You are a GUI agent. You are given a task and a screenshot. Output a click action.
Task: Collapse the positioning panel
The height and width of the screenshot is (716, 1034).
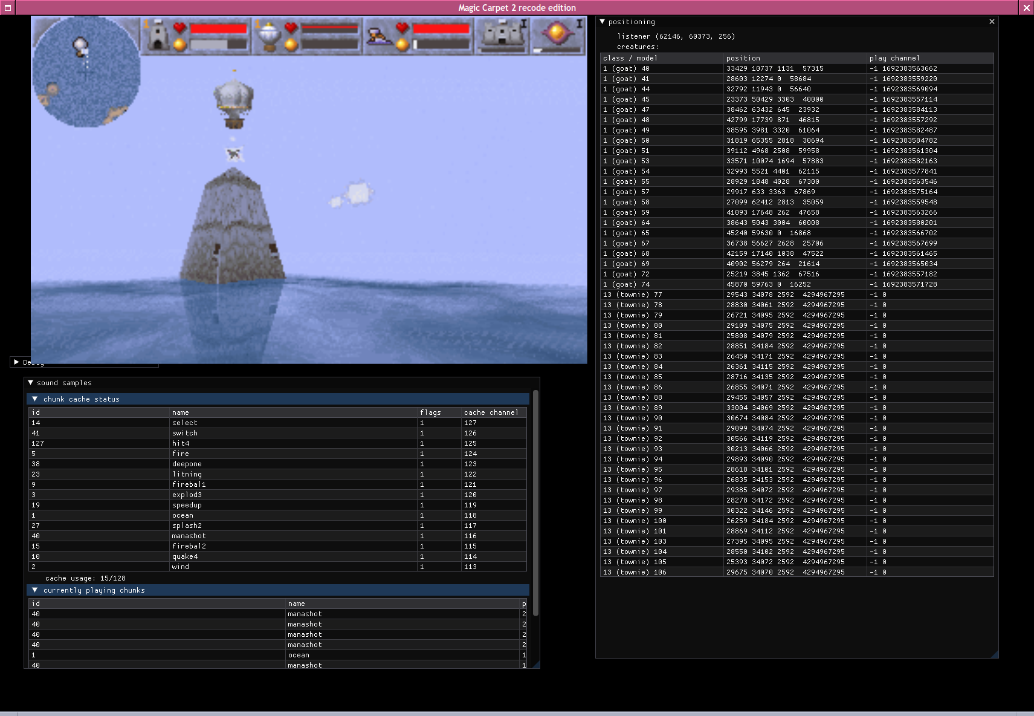(603, 22)
